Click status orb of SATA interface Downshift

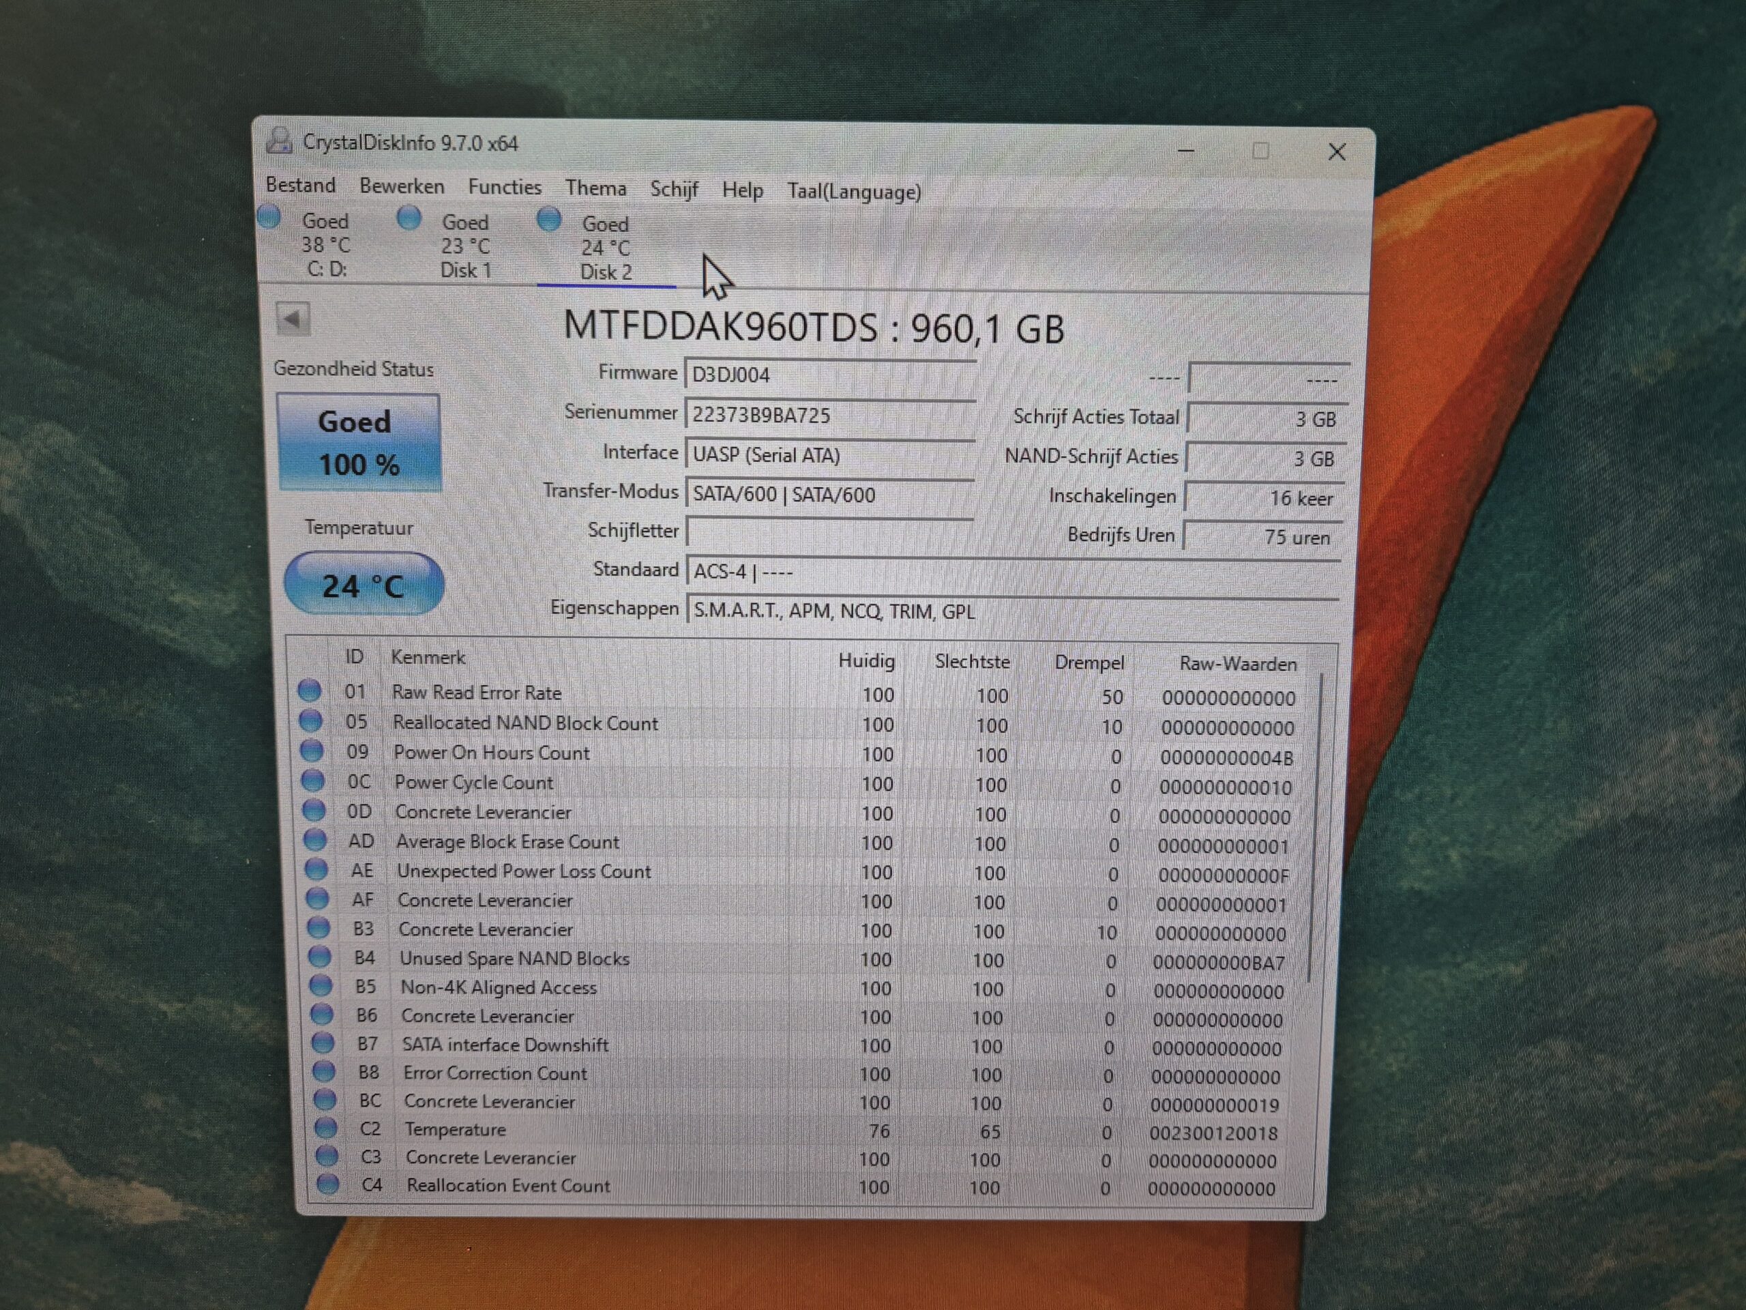(x=323, y=1043)
